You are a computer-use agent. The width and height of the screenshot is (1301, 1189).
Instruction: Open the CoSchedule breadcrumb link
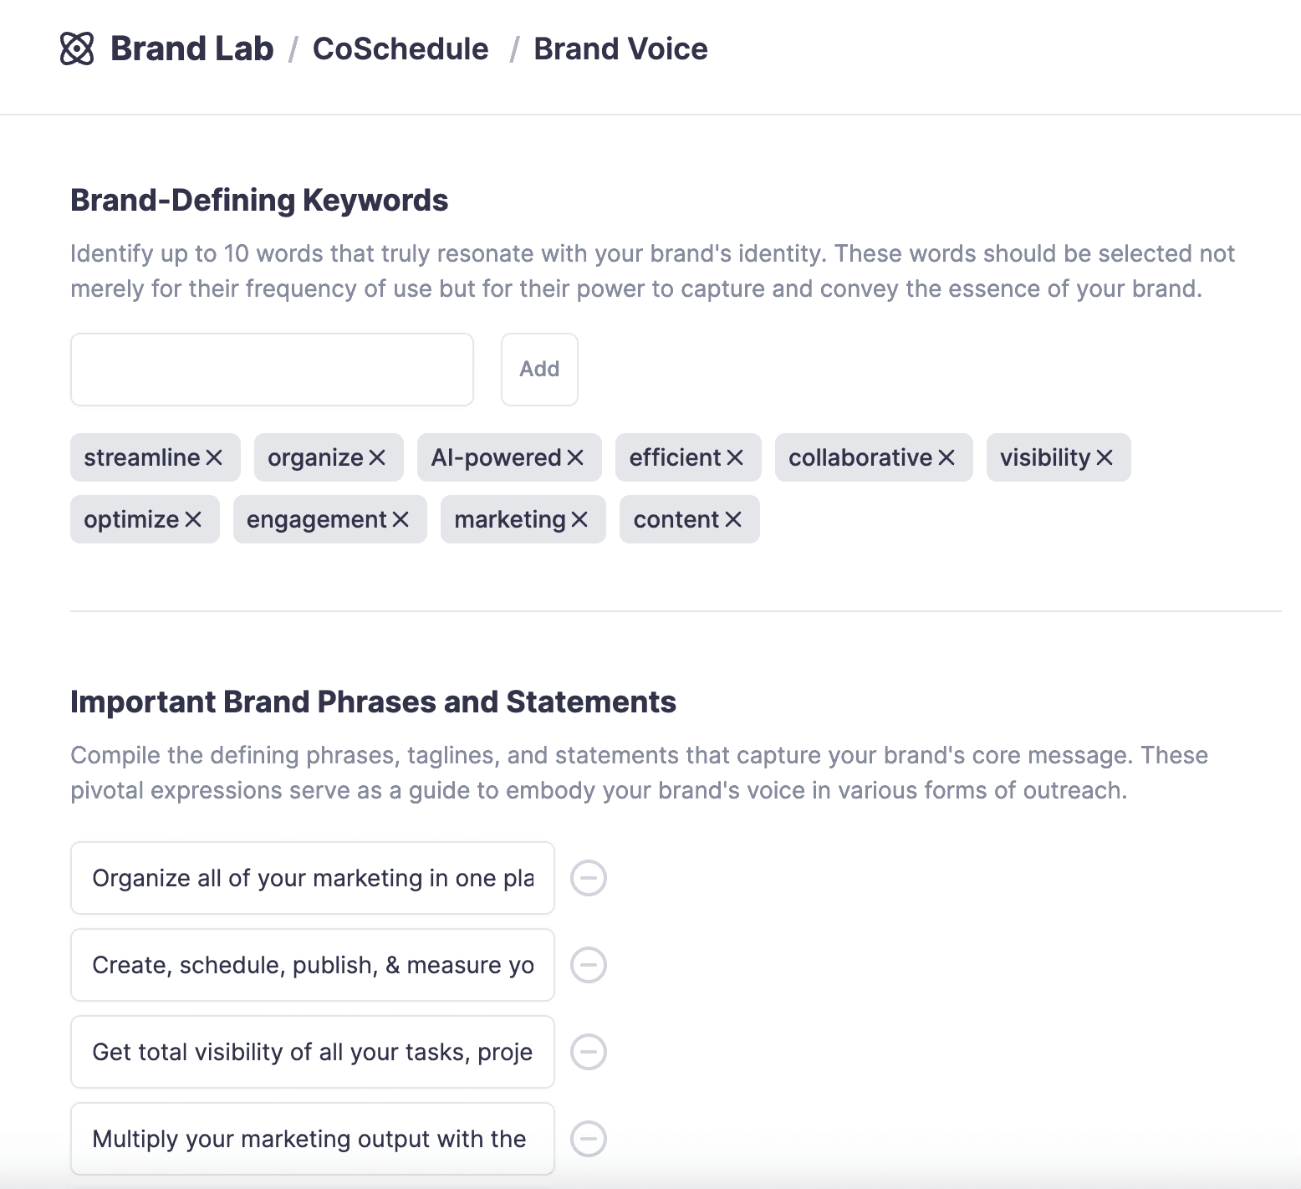400,48
